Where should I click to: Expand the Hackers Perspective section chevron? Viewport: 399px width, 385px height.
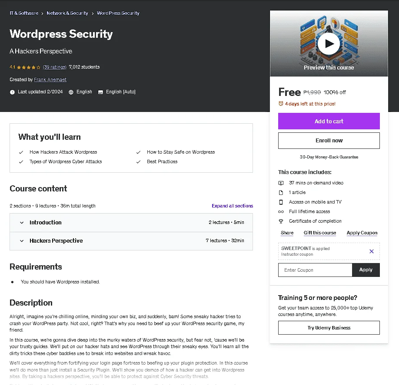point(22,241)
